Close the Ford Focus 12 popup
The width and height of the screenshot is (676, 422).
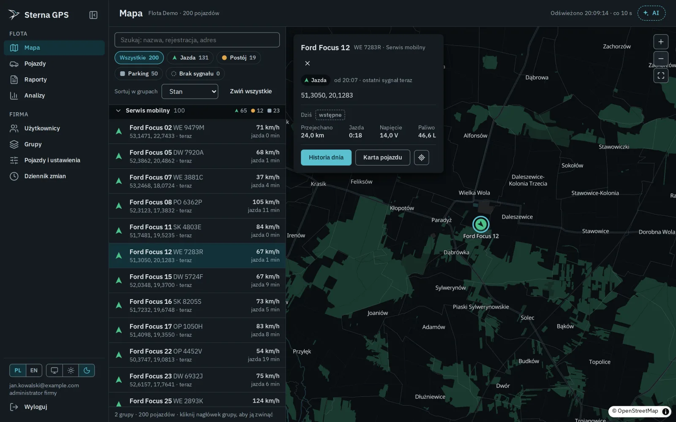(308, 63)
